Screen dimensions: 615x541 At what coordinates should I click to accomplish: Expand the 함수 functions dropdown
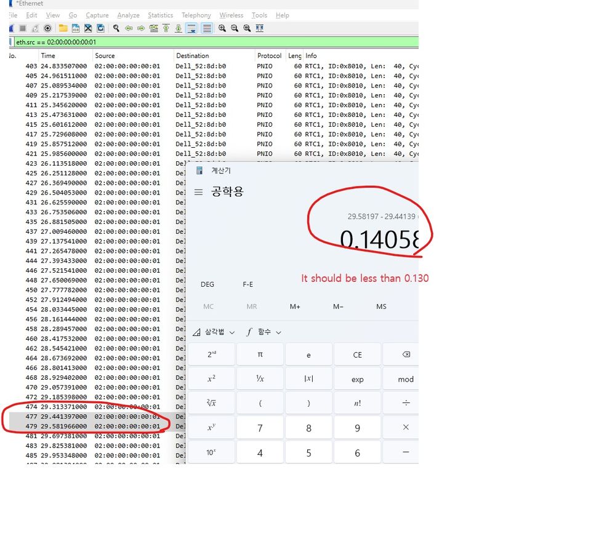coord(263,332)
